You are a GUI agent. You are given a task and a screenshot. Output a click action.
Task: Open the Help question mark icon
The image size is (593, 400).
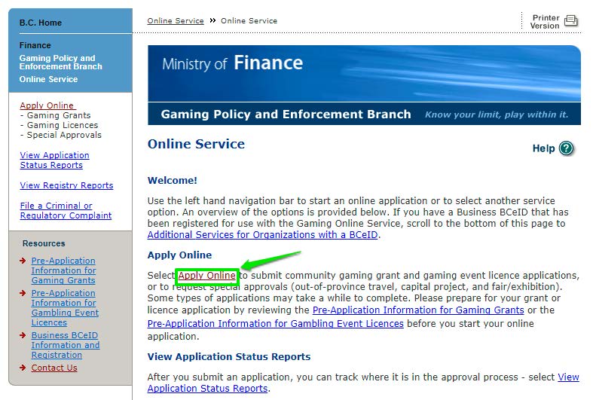[566, 148]
